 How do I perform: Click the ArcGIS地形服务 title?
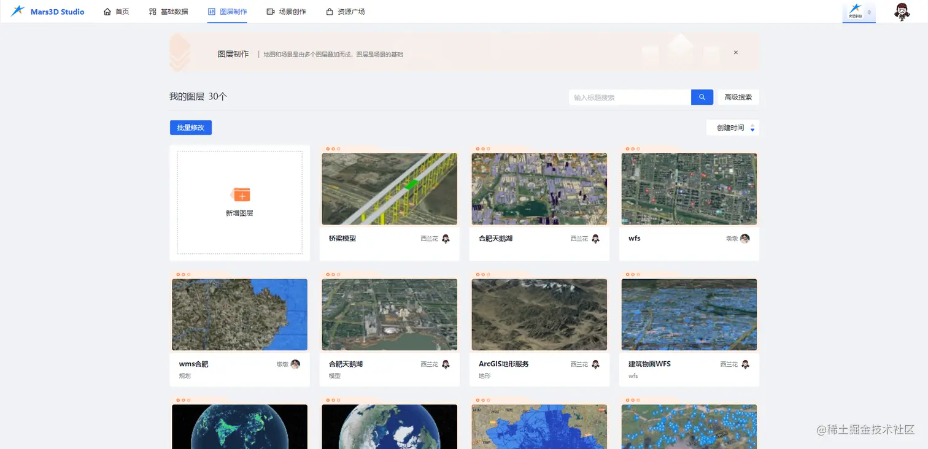pyautogui.click(x=504, y=364)
